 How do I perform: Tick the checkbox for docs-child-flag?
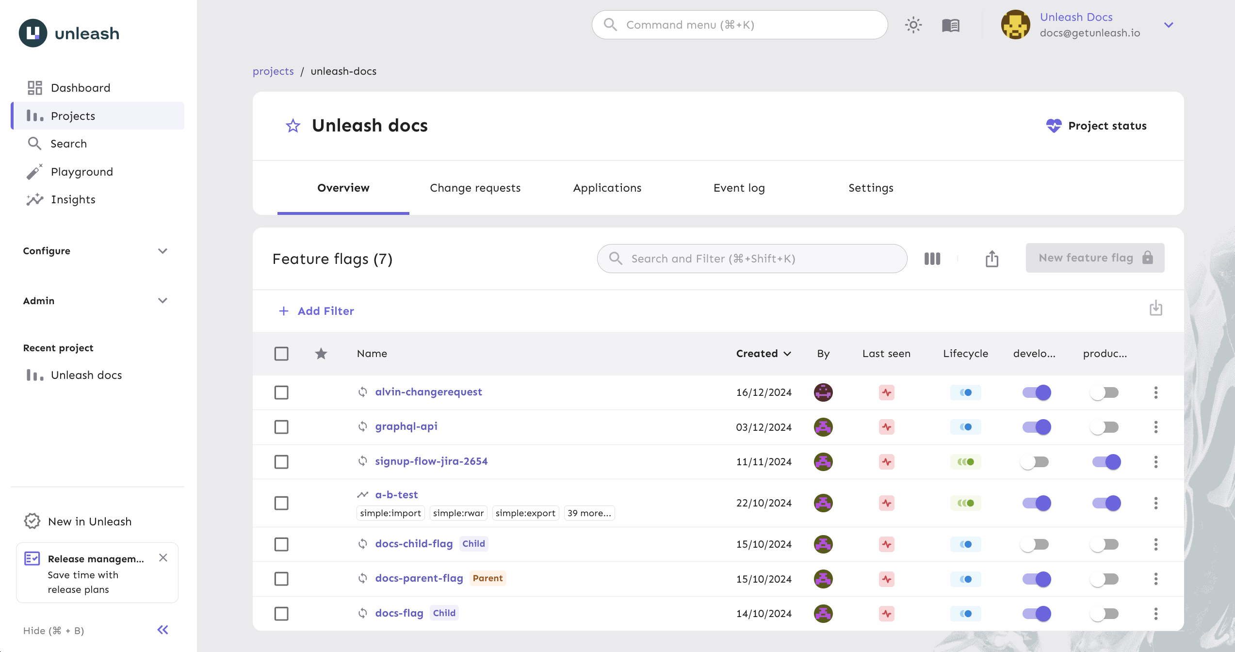pos(281,544)
